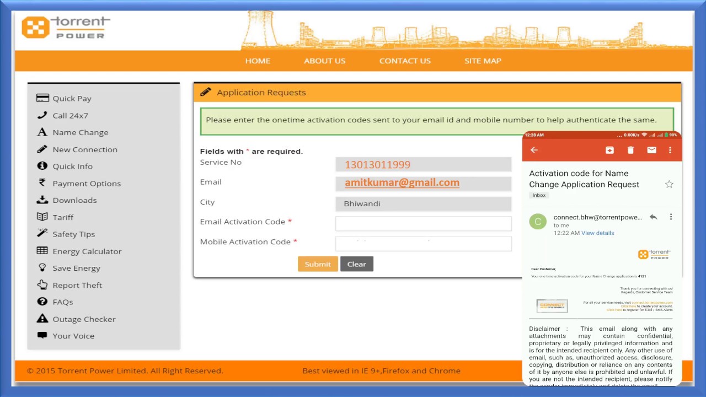
Task: Open the Save Energy link
Action: [x=76, y=268]
